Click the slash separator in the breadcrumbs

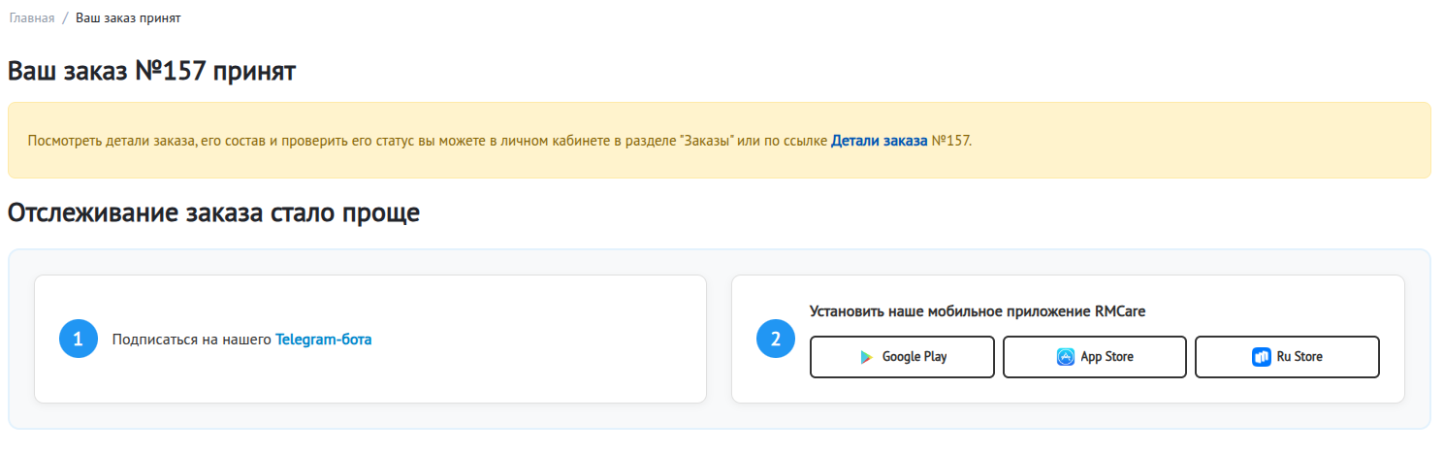tap(65, 18)
